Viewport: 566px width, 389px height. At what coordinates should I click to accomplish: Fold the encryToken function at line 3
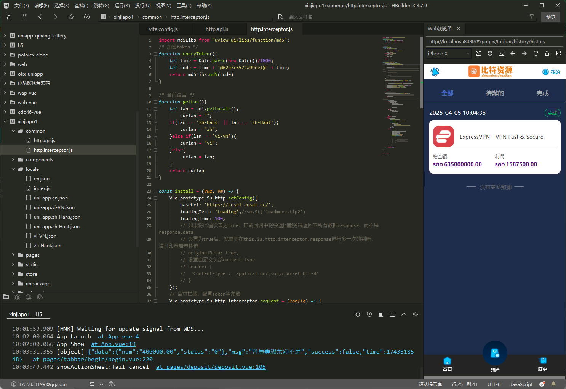pyautogui.click(x=155, y=54)
